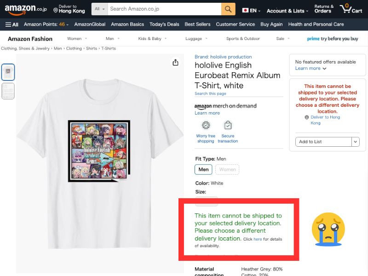
Task: Open the search category All dropdown
Action: 100,9
